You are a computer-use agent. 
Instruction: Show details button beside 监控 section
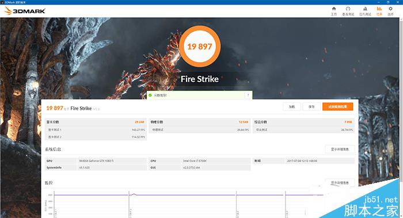click(x=340, y=182)
